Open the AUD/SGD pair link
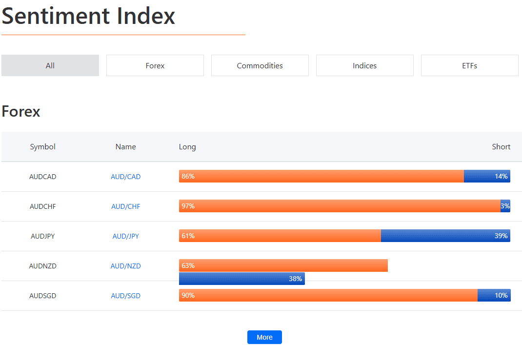This screenshot has width=522, height=345. 125,295
